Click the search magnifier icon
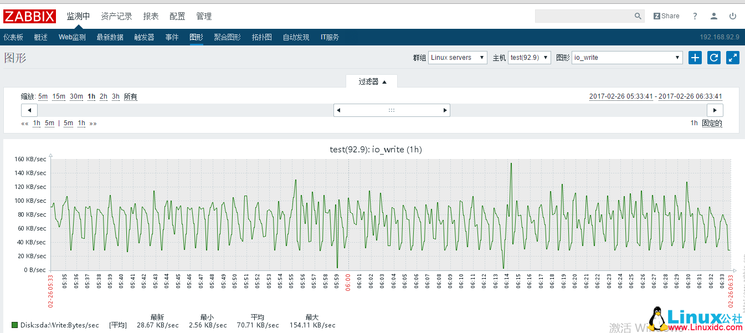Image resolution: width=745 pixels, height=333 pixels. [x=638, y=16]
